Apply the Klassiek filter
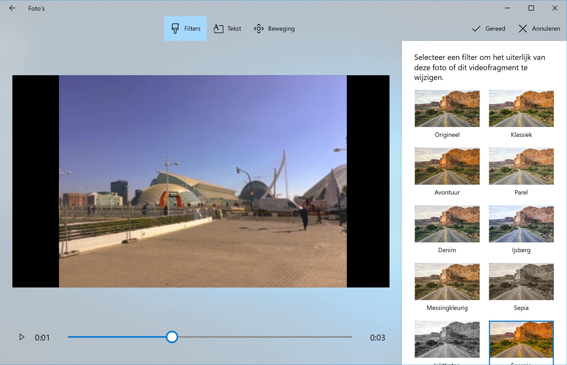567x365 pixels. 521,108
